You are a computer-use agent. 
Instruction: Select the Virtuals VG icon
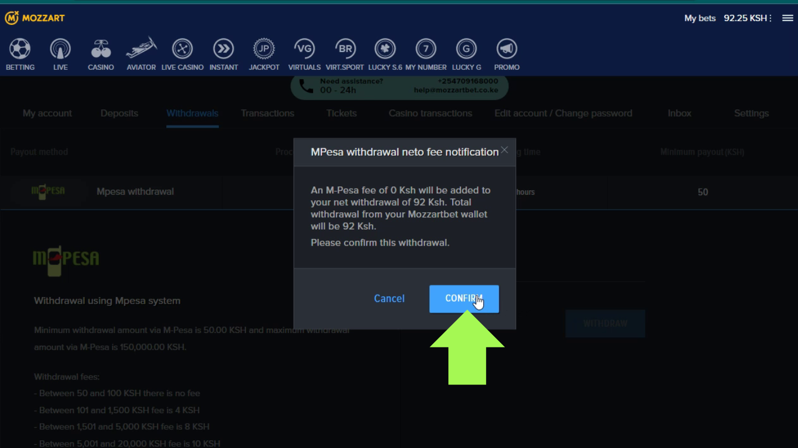[304, 49]
